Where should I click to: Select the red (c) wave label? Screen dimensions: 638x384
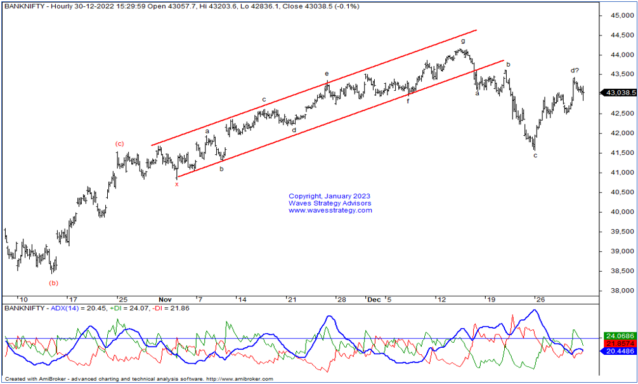tap(119, 143)
